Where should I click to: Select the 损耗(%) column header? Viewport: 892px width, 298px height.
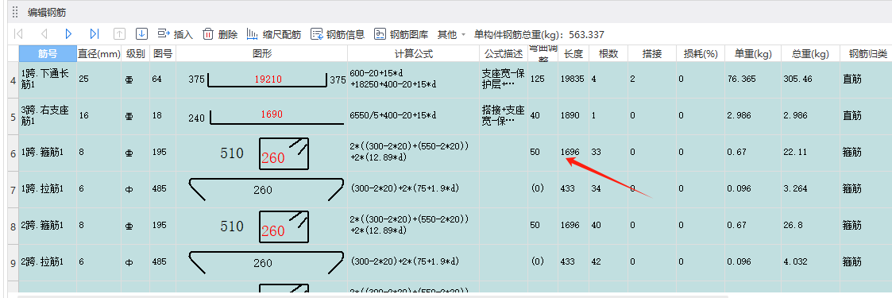pyautogui.click(x=701, y=53)
